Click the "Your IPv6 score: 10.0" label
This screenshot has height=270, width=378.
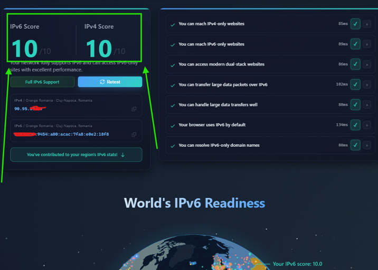297,264
